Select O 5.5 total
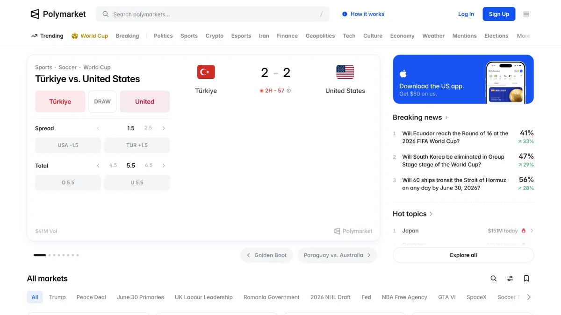Image resolution: width=561 pixels, height=315 pixels. pos(68,182)
